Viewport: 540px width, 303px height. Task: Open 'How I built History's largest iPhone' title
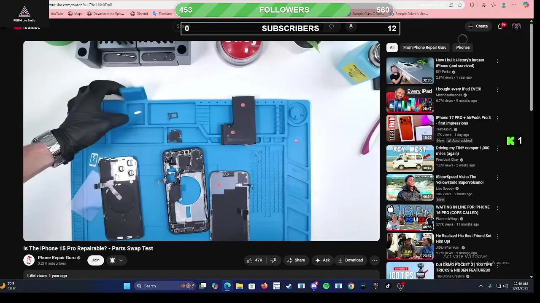[460, 63]
